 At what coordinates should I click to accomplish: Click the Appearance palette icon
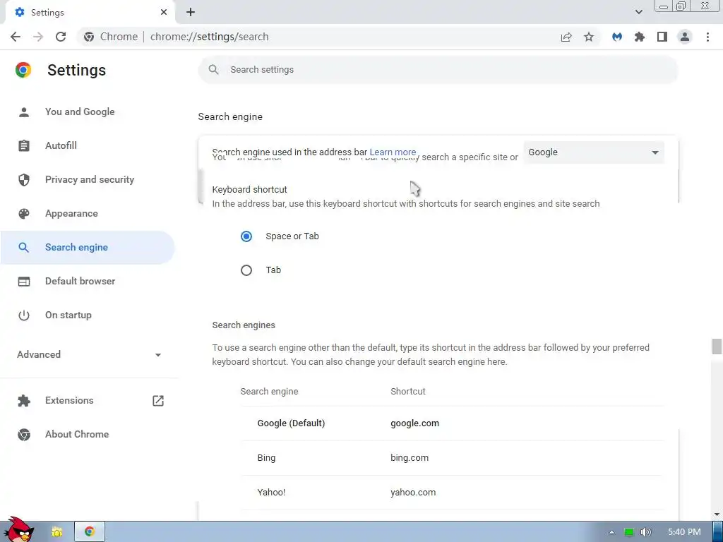pyautogui.click(x=23, y=213)
